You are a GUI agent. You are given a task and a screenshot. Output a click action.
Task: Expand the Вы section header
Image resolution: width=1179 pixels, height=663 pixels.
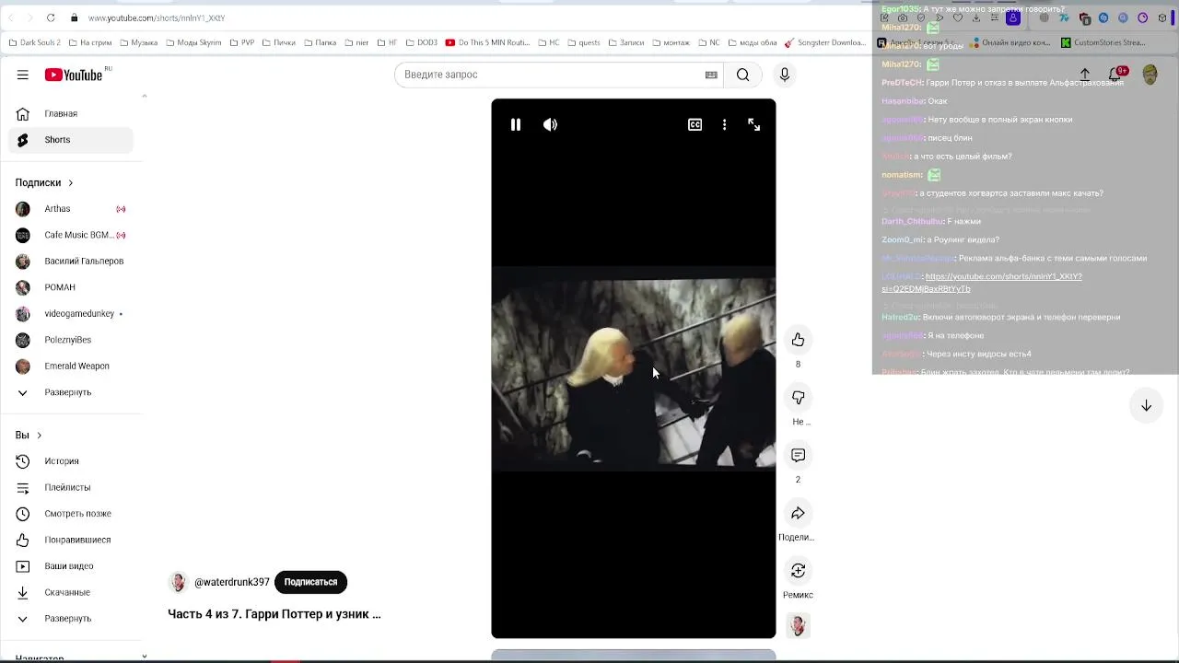click(x=29, y=435)
